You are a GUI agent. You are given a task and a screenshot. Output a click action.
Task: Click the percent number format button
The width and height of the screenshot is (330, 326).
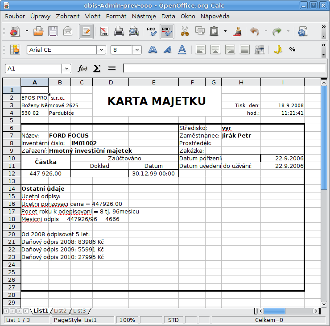tap(292, 50)
